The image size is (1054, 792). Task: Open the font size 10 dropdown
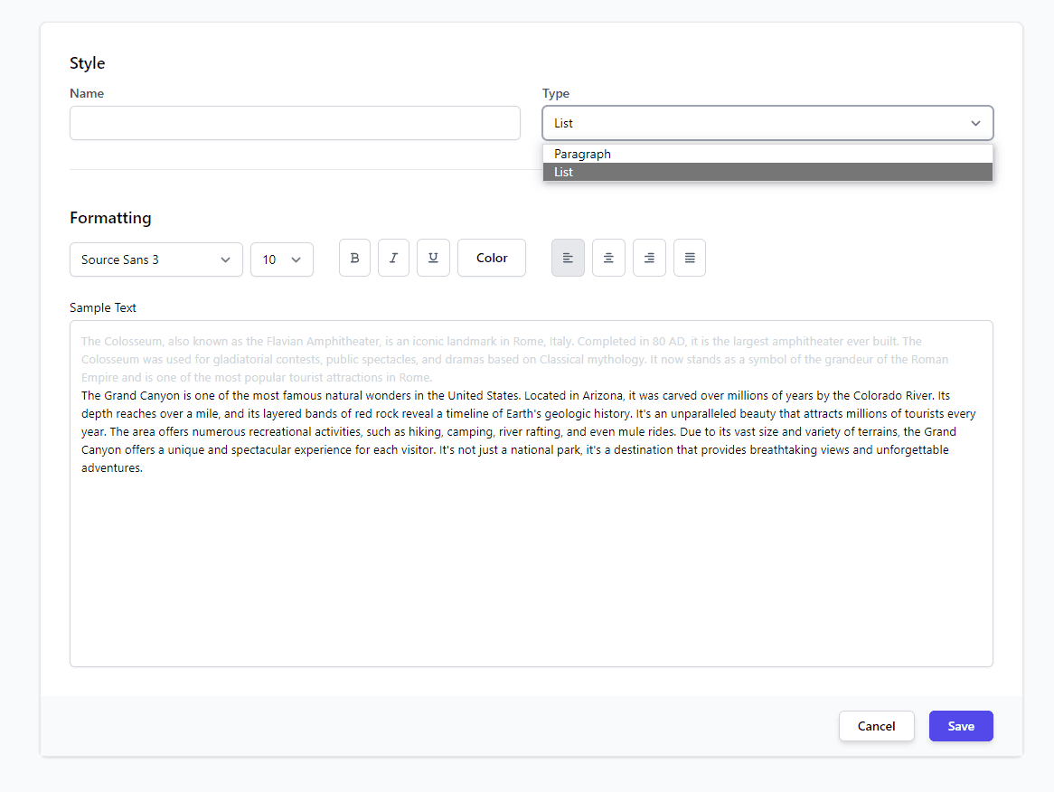[x=281, y=259]
